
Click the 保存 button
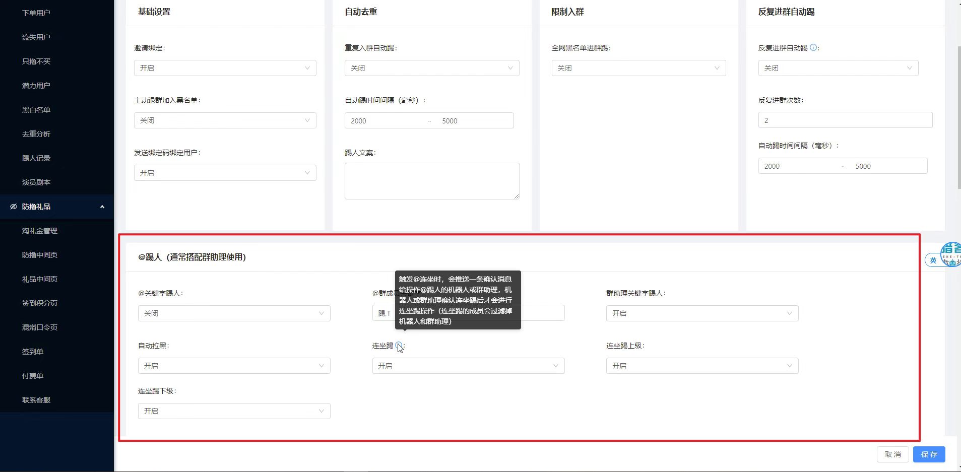point(929,454)
